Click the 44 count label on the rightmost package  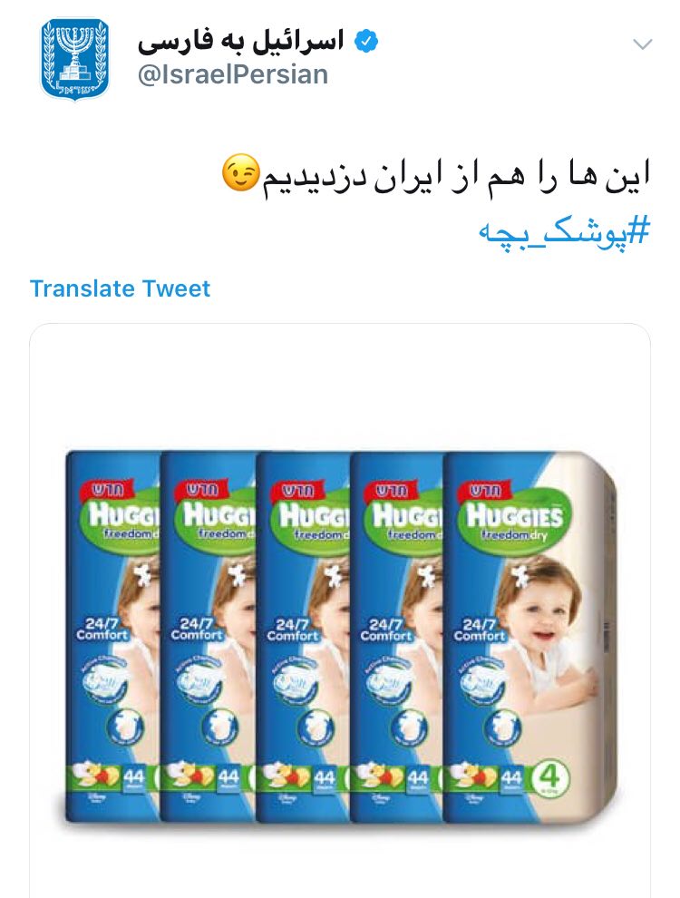511,777
